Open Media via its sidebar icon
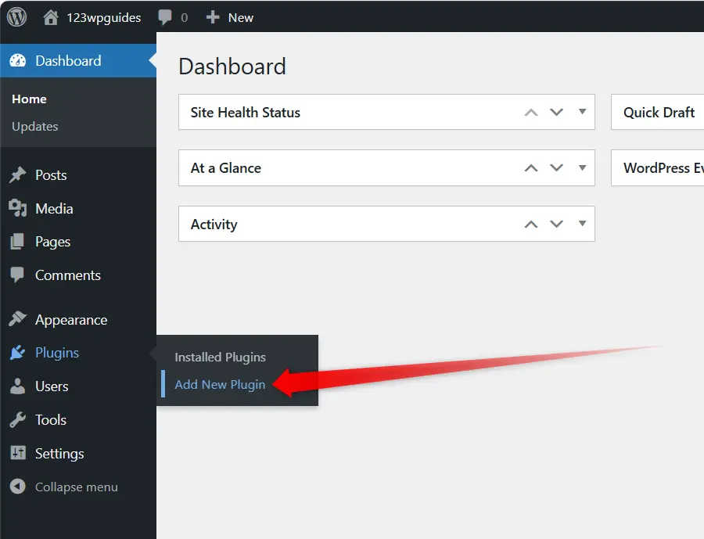 17,209
